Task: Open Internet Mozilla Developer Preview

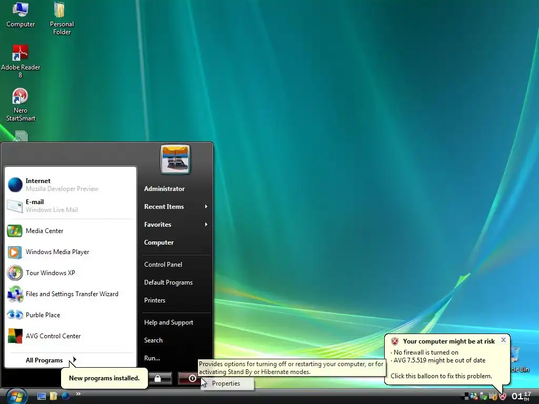Action: pos(70,185)
